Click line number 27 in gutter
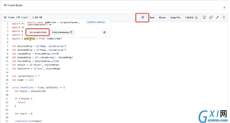Viewport: 230px width, 123px height. pyautogui.click(x=7, y=121)
